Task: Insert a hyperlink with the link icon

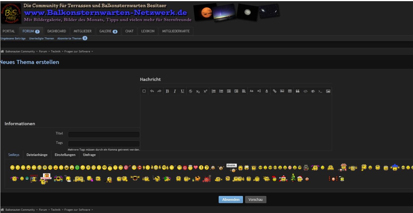Action: [x=275, y=91]
